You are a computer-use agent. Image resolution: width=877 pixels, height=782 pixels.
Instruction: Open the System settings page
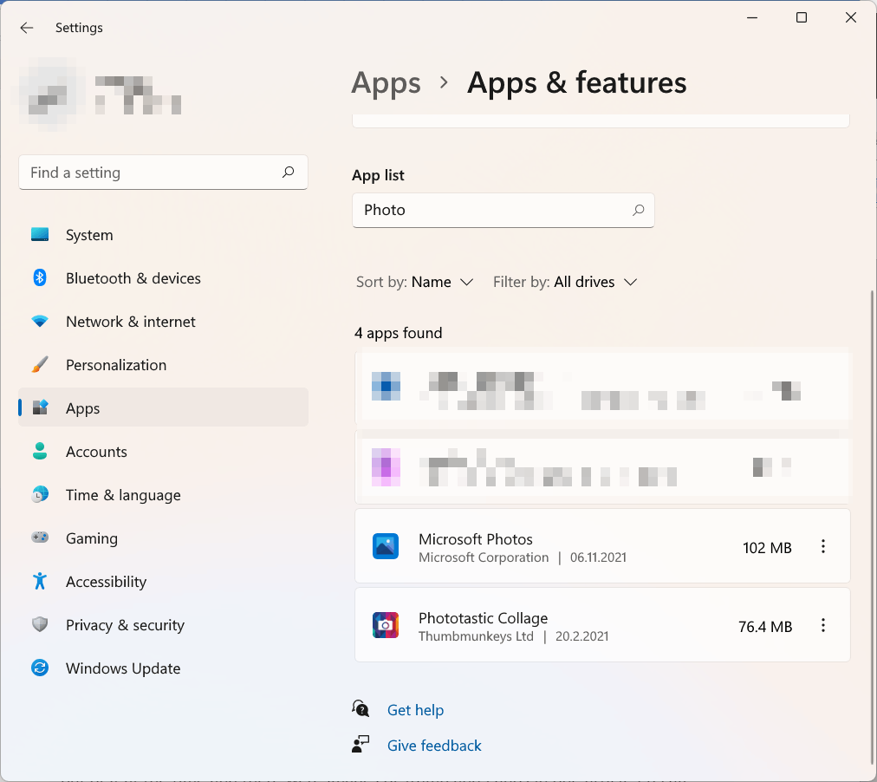163,235
